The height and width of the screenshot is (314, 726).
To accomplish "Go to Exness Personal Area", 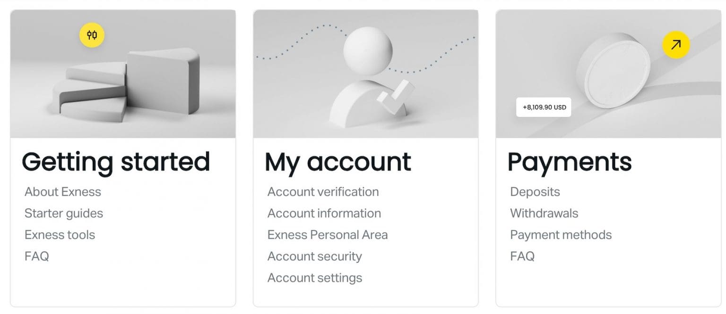I will [x=327, y=235].
